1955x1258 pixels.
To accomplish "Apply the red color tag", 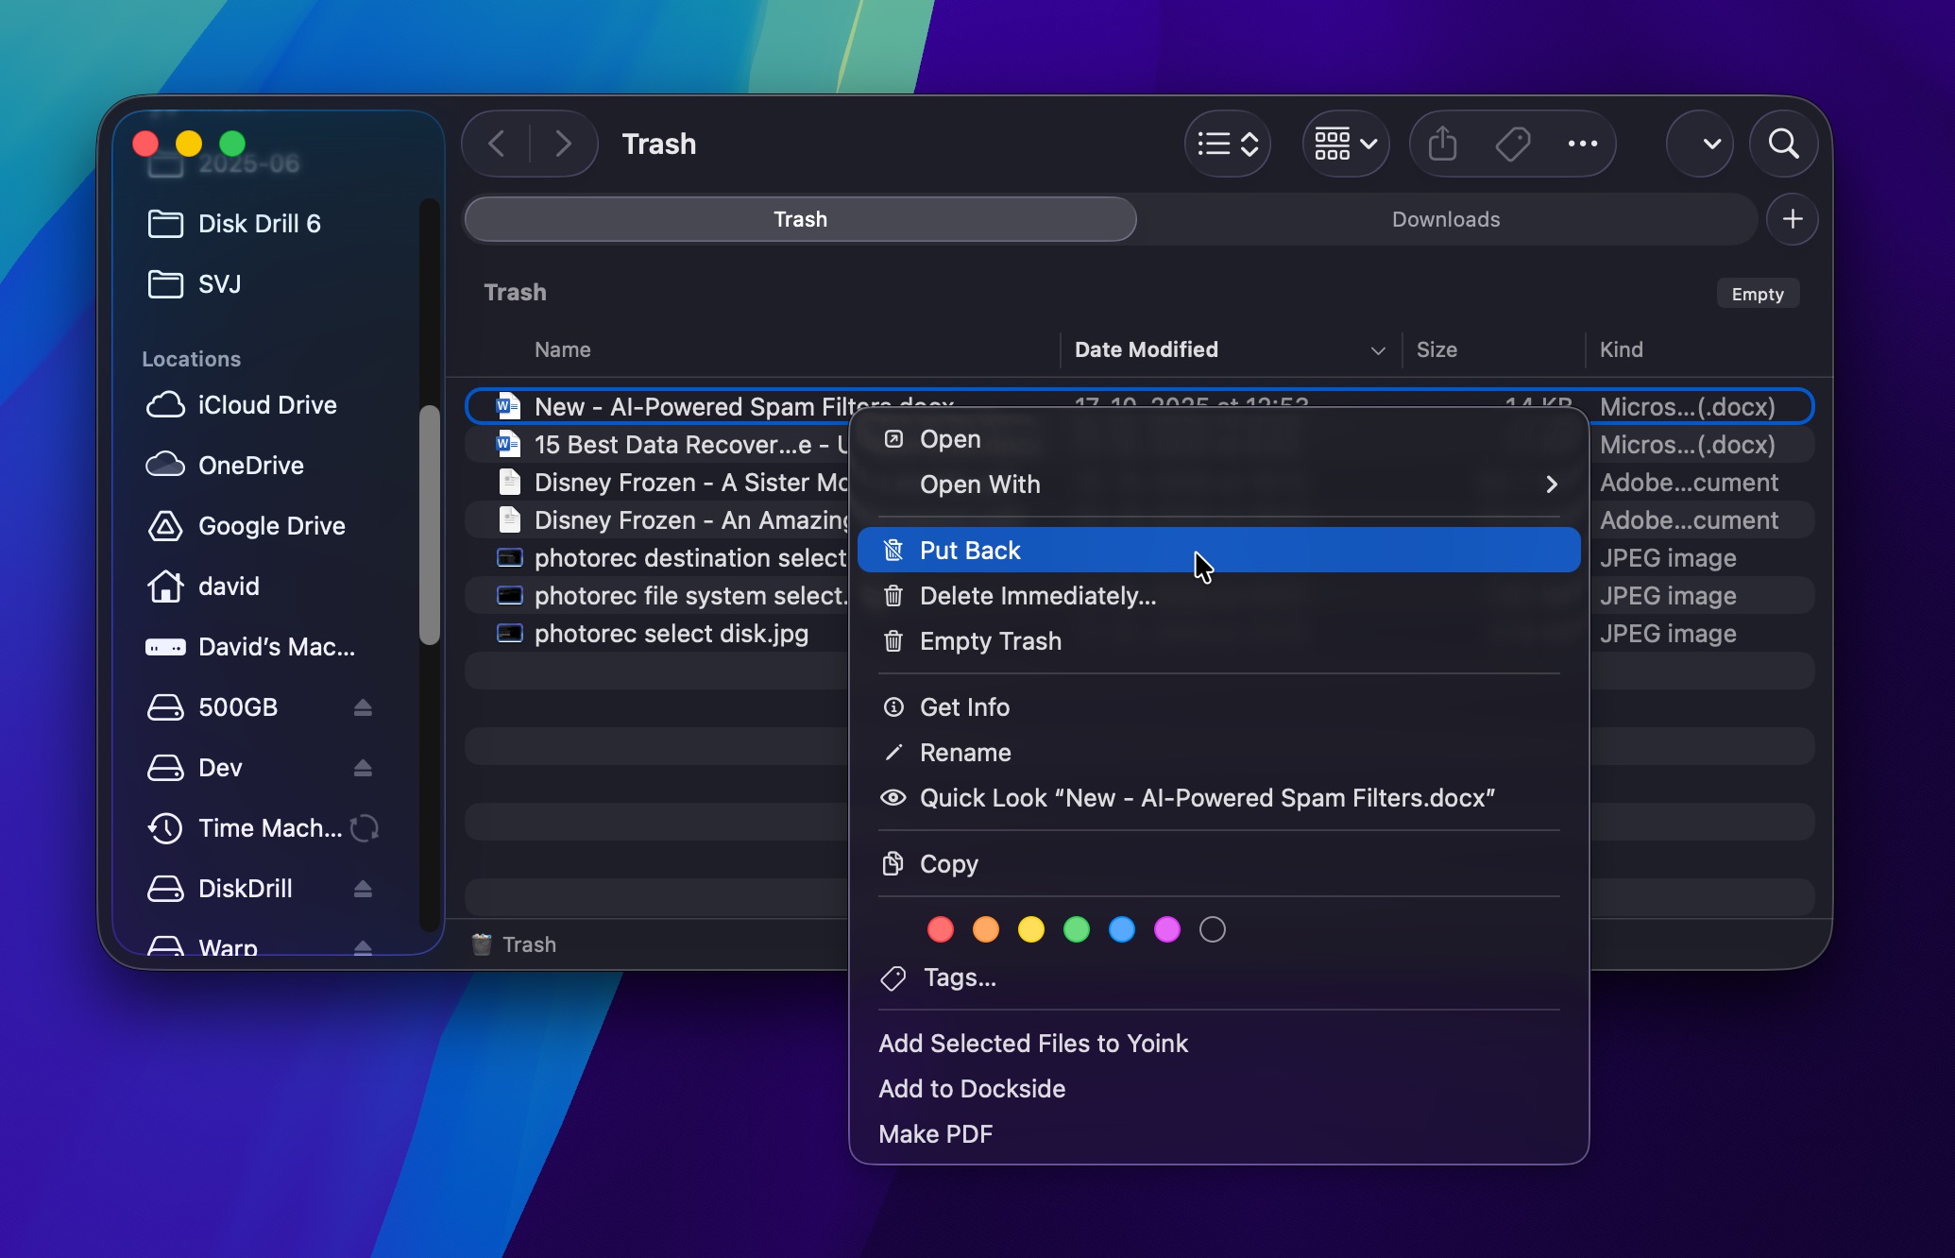I will (941, 929).
